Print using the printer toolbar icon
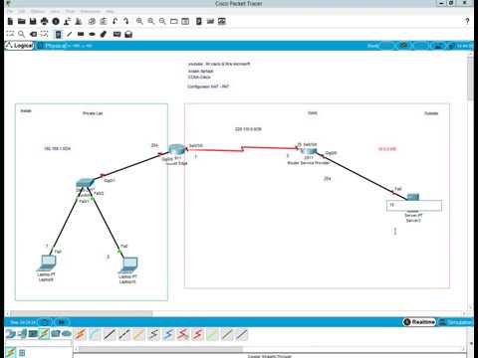 point(44,22)
